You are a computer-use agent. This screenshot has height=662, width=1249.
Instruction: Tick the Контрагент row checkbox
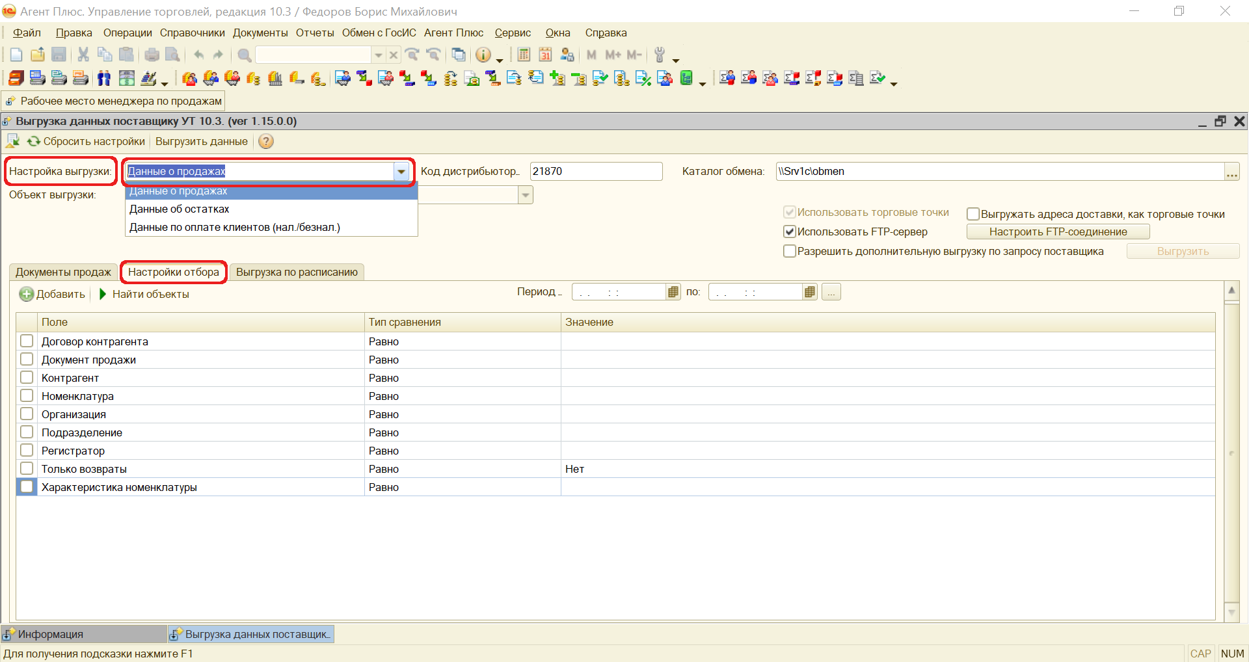(x=27, y=377)
